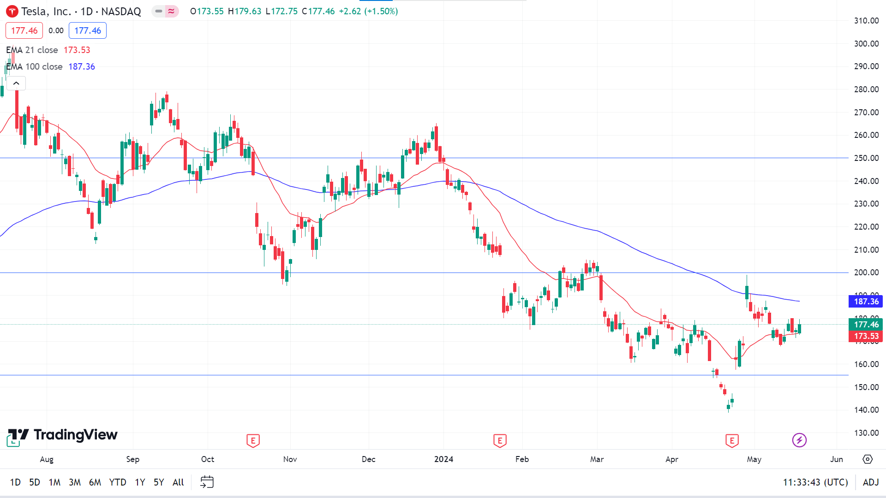Open chart settings gear icon

pyautogui.click(x=868, y=459)
